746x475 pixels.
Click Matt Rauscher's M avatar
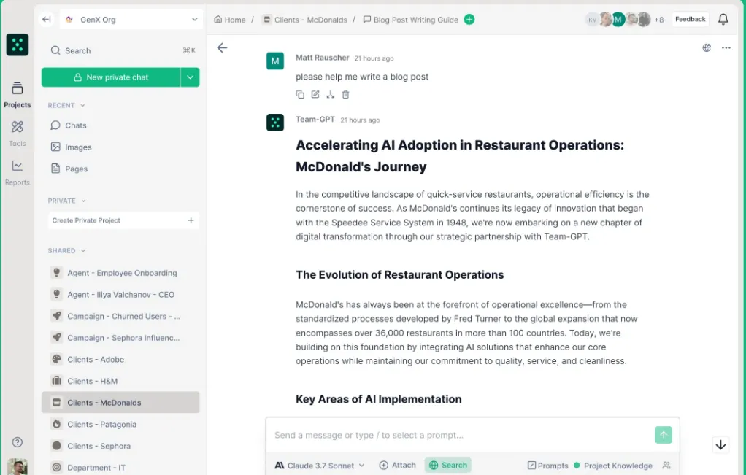(x=275, y=61)
